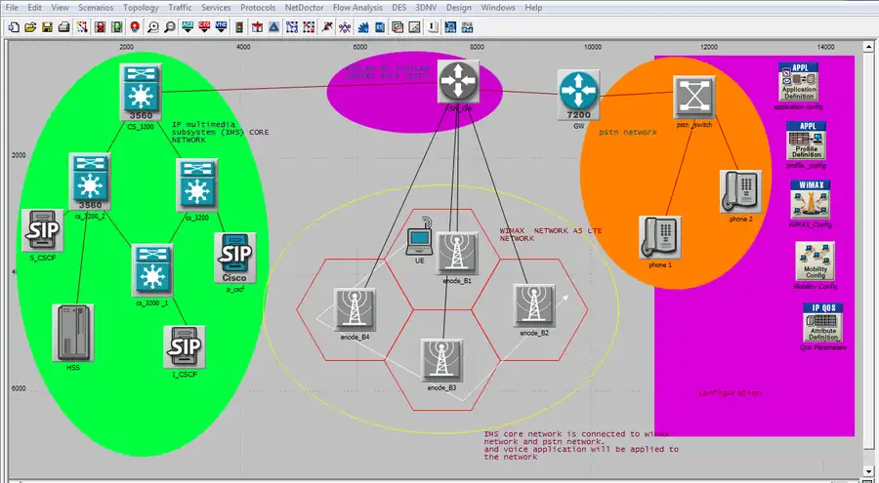Select the WiMAX Config object
The height and width of the screenshot is (483, 879).
click(x=810, y=199)
